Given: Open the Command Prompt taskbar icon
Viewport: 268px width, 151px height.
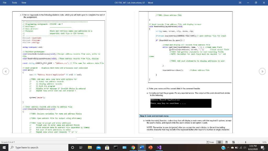Looking at the screenshot, I should [116, 147].
